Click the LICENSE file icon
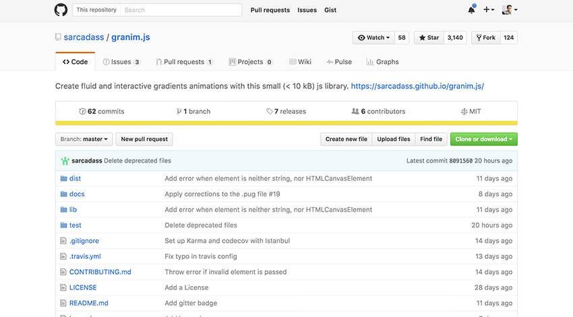This screenshot has width=573, height=317. tap(63, 288)
